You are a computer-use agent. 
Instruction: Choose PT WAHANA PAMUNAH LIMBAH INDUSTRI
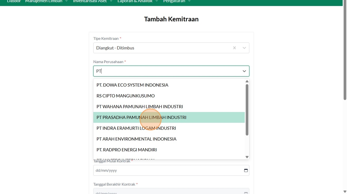169,107
